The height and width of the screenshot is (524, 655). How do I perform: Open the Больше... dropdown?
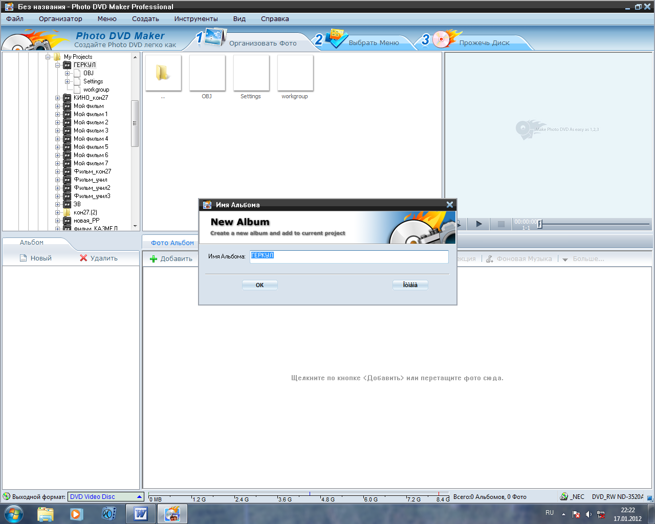(x=583, y=259)
